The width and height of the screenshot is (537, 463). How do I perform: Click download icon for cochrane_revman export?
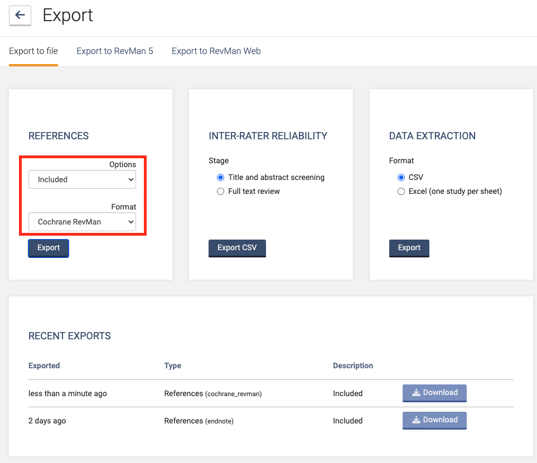pyautogui.click(x=416, y=393)
